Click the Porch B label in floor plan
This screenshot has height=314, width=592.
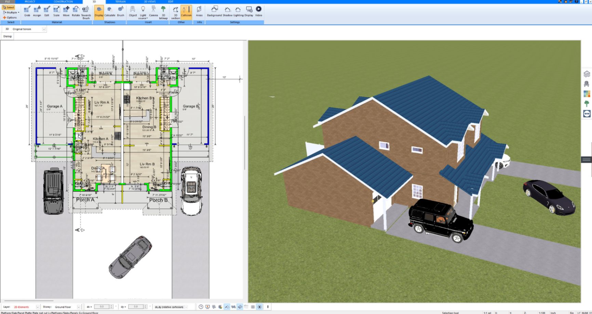(x=158, y=200)
